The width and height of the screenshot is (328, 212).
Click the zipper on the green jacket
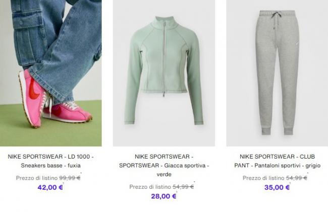[x=163, y=58]
